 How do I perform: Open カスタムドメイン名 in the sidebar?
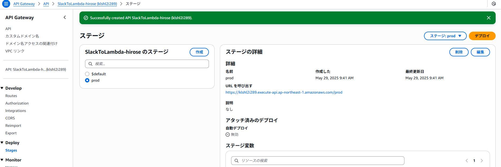coord(22,36)
